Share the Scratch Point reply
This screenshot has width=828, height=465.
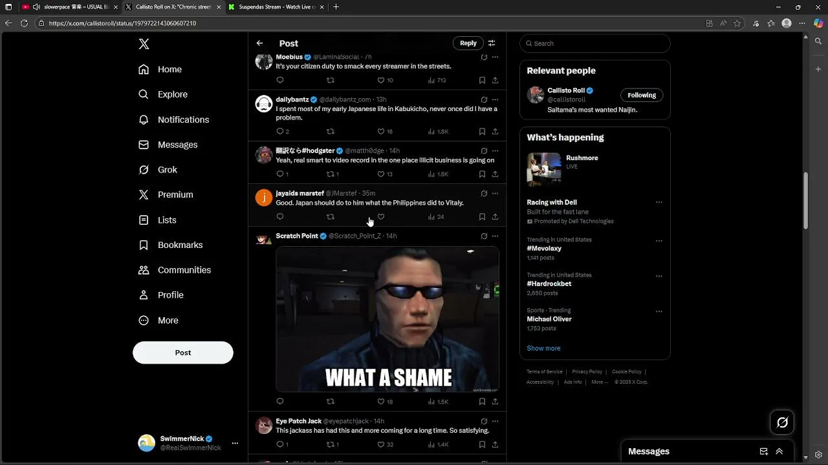(495, 401)
